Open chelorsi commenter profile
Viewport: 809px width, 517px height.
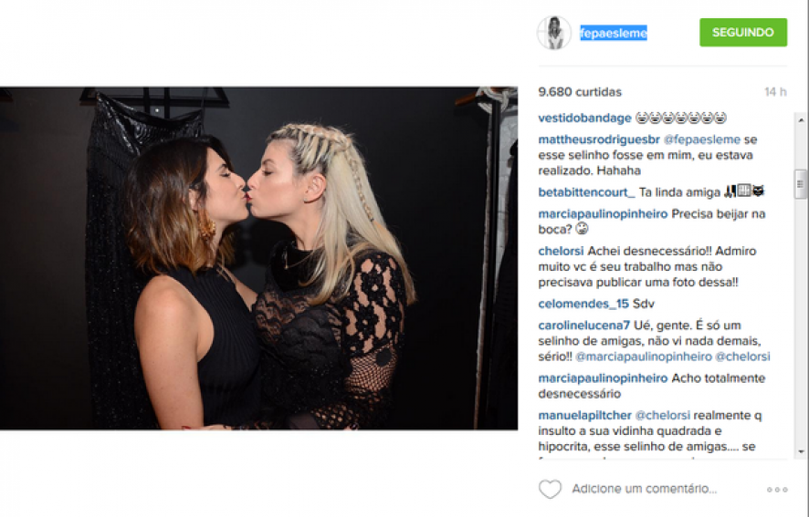point(561,251)
